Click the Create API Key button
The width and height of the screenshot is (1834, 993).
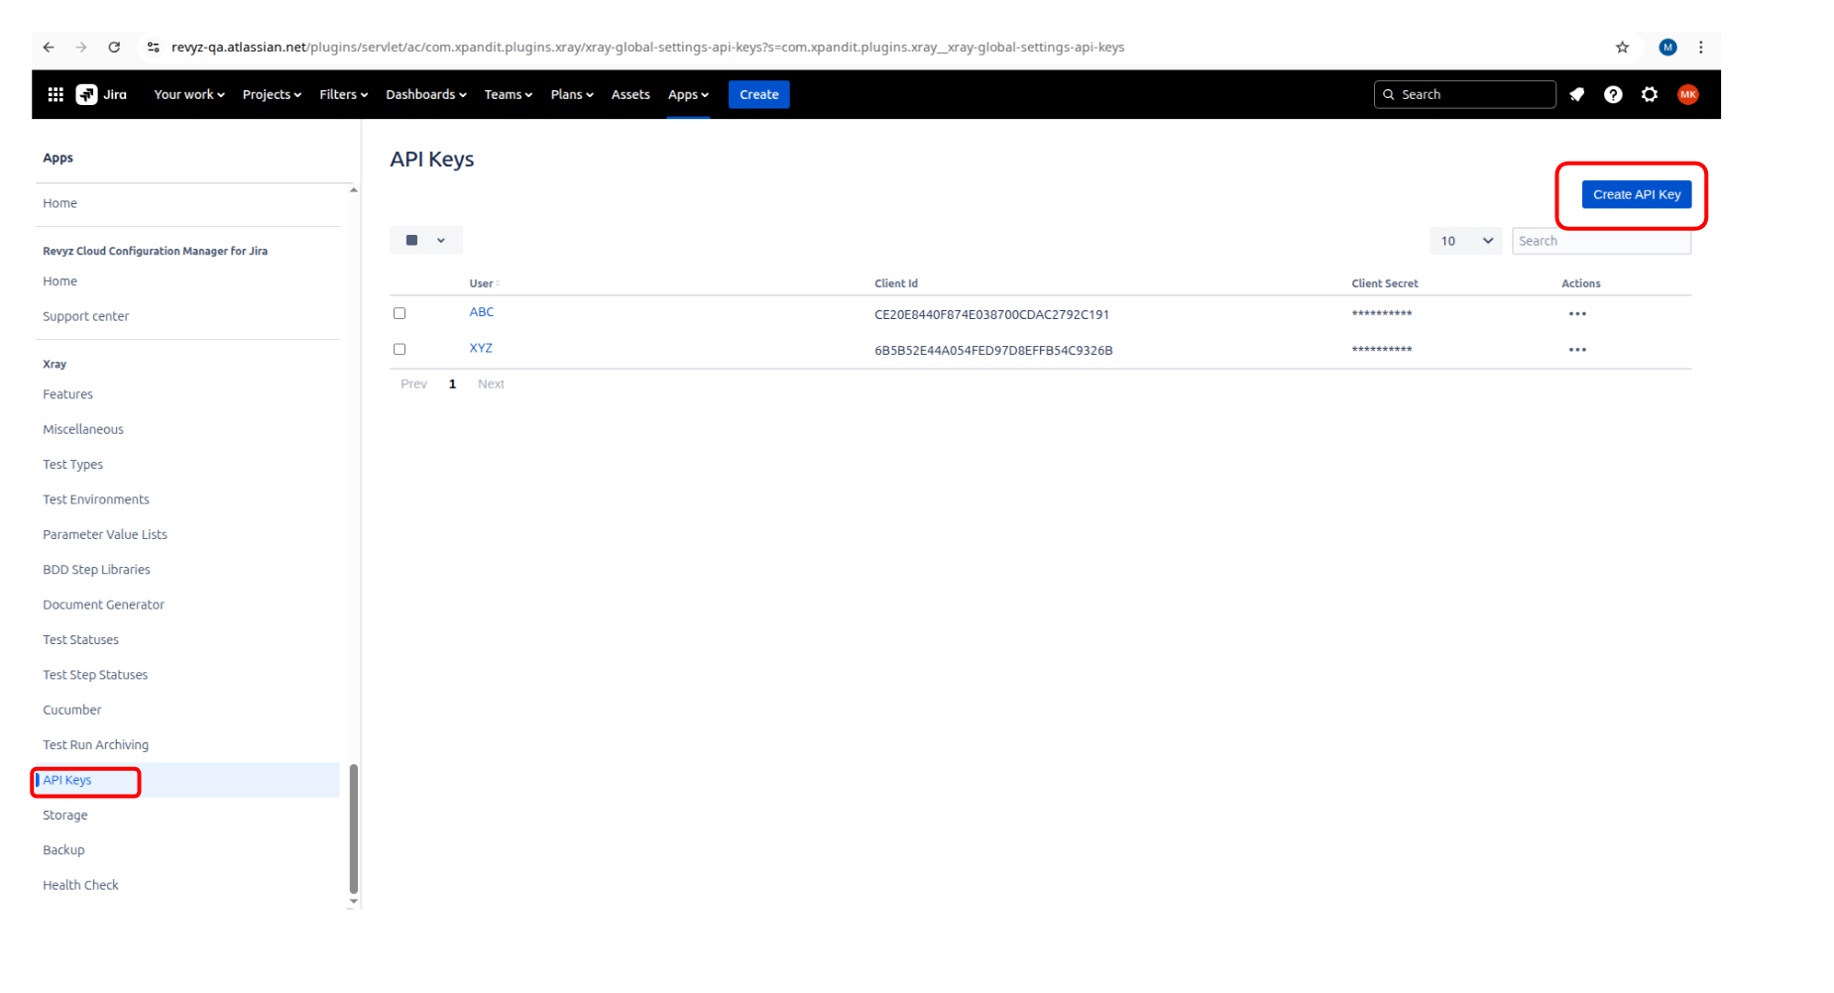(1636, 194)
